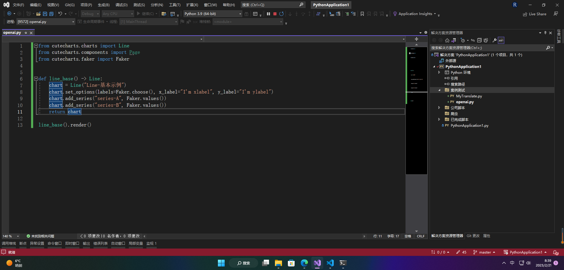Pin the Solution Explorer panel
Viewport: 564px width, 270px height.
pos(545,33)
